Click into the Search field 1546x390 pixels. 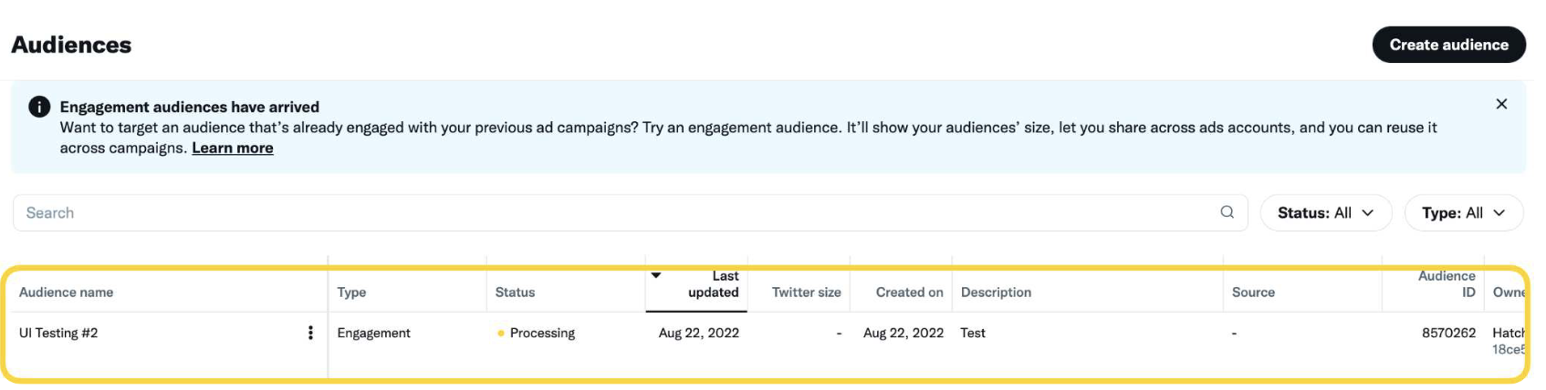pyautogui.click(x=630, y=212)
